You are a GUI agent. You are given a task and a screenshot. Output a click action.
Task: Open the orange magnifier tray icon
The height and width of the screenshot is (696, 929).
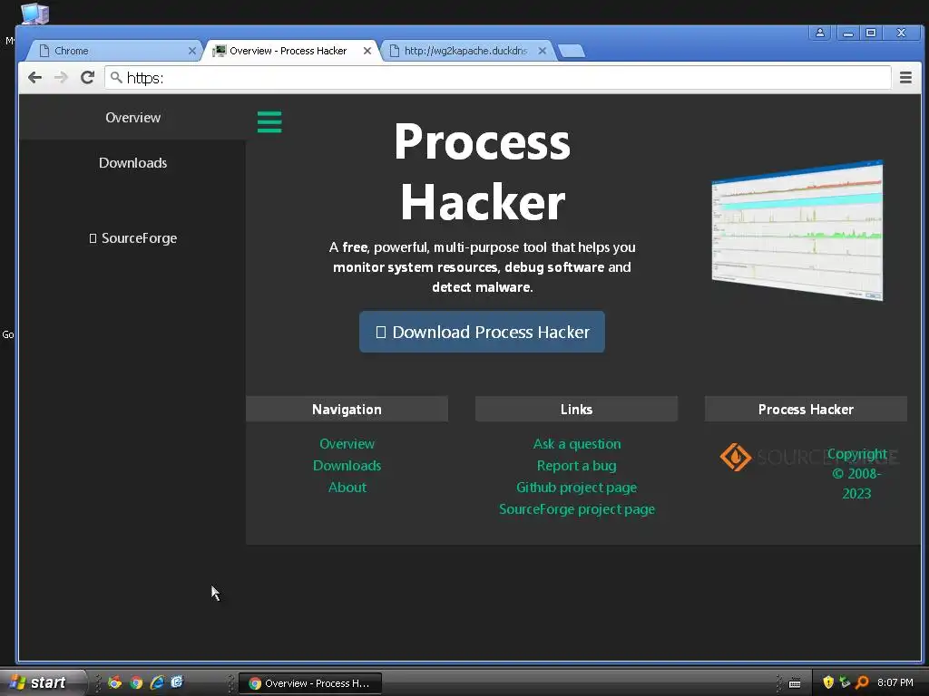(862, 682)
